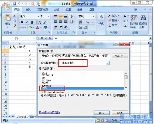Increase font size with large A
This screenshot has width=154, height=124.
point(40,22)
